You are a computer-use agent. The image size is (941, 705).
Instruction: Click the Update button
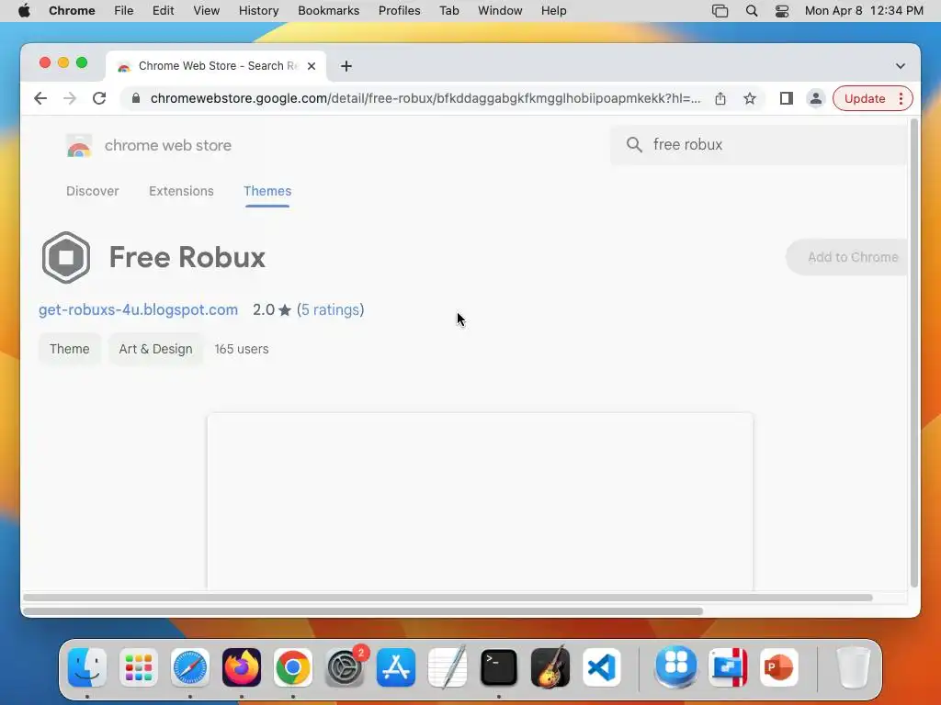(x=864, y=98)
